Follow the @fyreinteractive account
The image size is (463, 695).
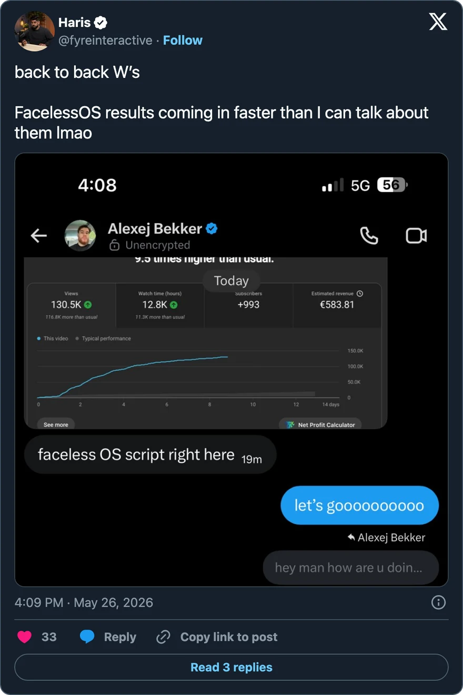[x=183, y=40]
